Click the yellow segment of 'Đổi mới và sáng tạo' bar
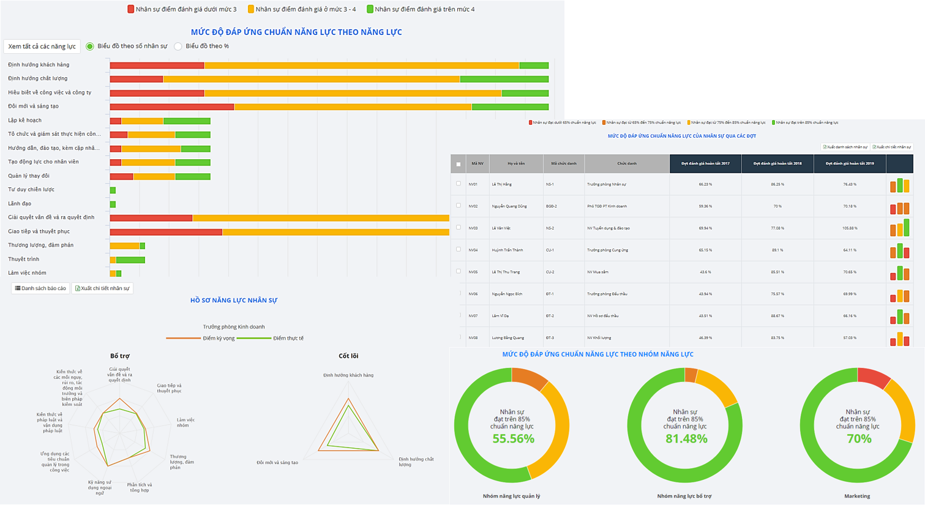Viewport: 925px width, 505px height. click(x=353, y=107)
